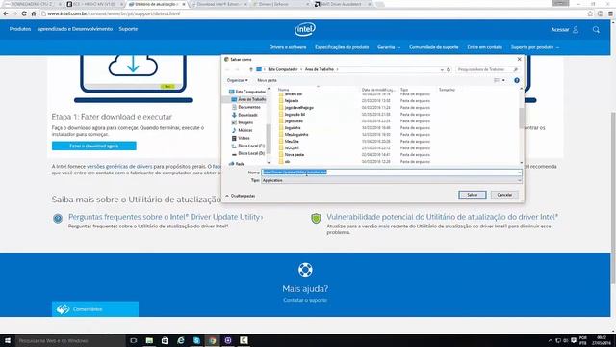This screenshot has height=347, width=616.
Task: Select Imagens in the navigation pane
Action: coord(245,122)
